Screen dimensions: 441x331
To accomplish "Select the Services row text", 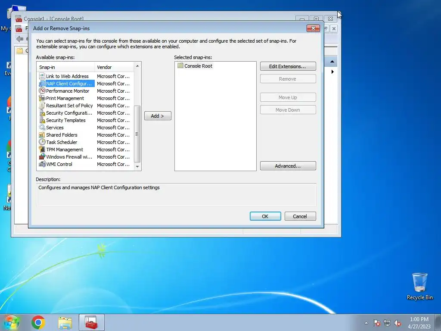I will [55, 128].
